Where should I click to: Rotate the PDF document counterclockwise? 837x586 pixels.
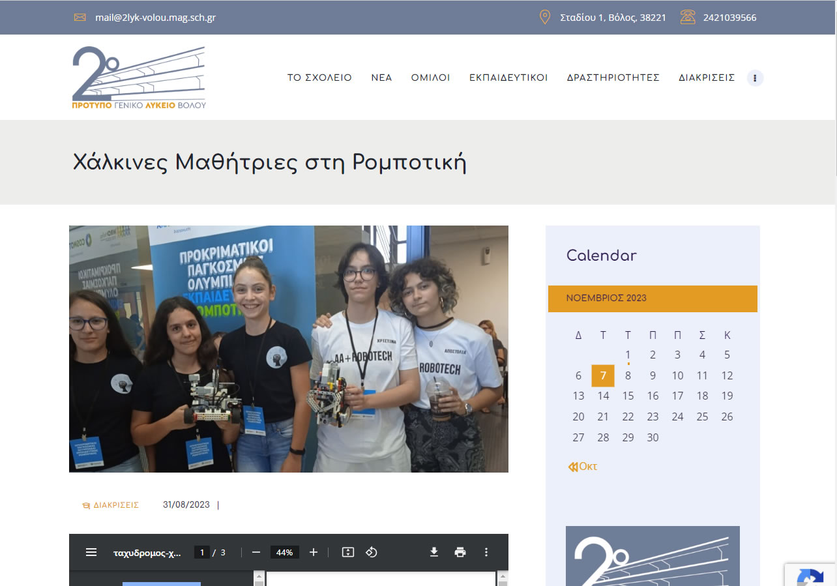pyautogui.click(x=372, y=552)
